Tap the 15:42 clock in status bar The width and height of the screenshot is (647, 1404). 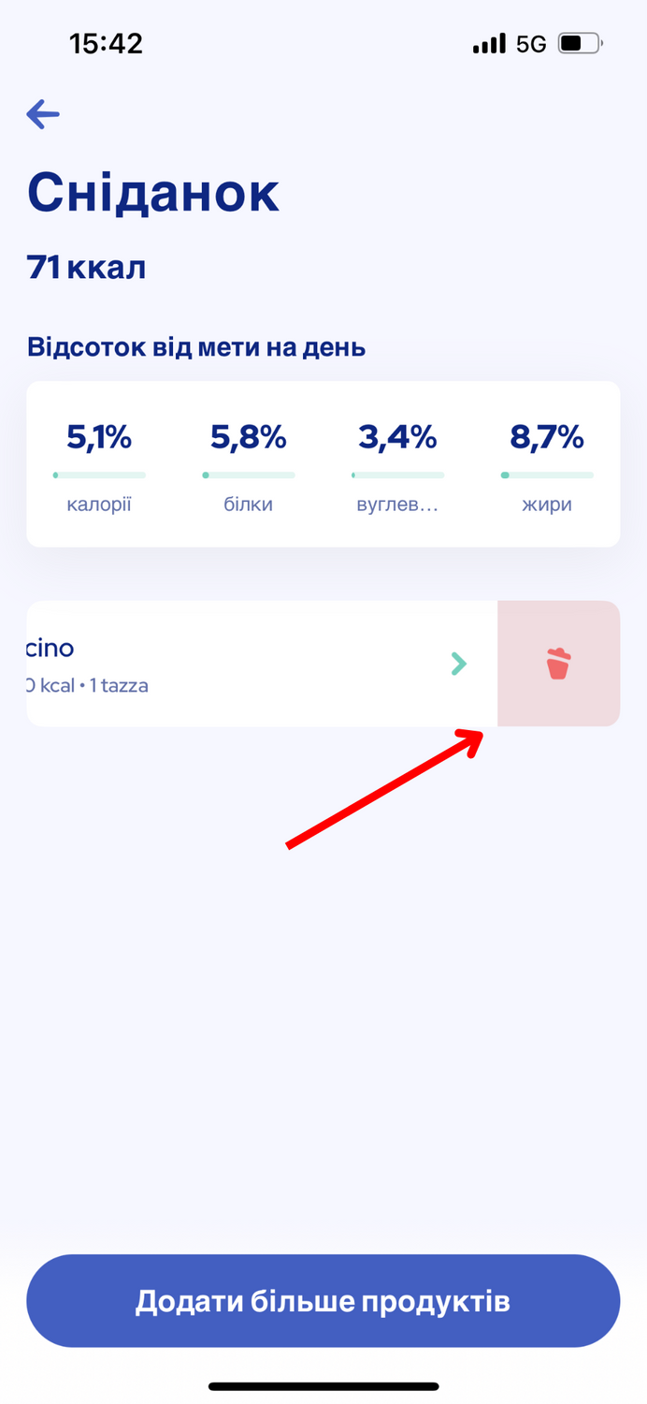107,43
